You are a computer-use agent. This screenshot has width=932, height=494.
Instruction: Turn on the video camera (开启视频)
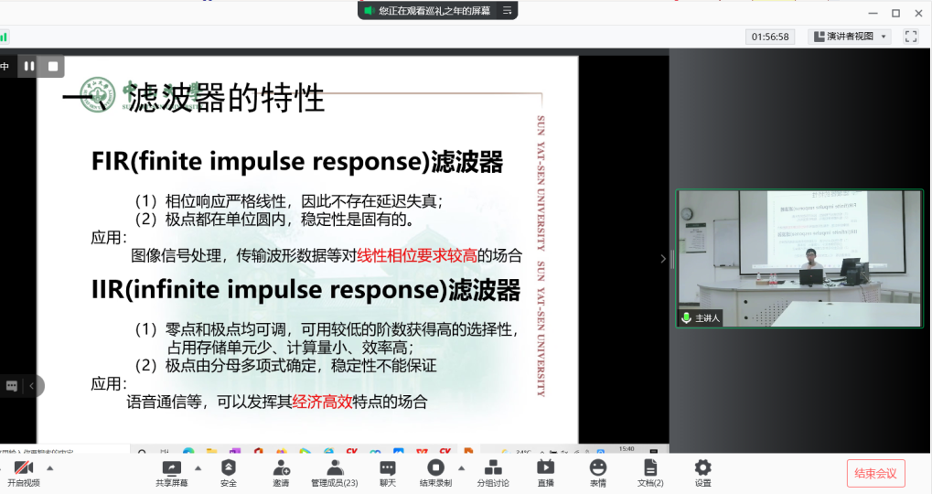click(23, 467)
